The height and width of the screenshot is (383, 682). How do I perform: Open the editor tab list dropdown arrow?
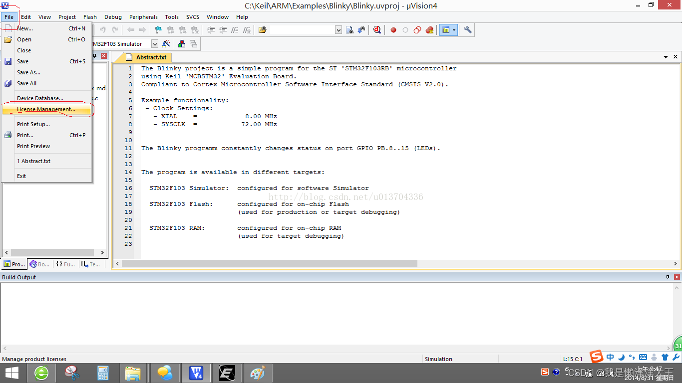(x=666, y=57)
